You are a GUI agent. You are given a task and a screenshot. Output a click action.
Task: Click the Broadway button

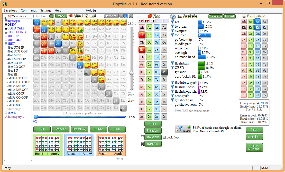tap(79, 129)
